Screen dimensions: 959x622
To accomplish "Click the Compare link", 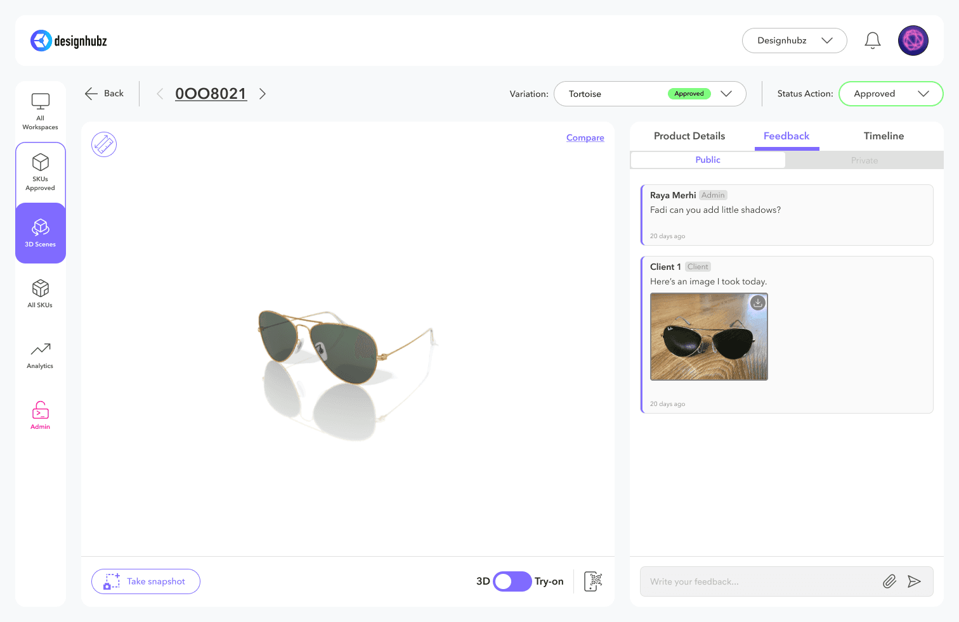I will coord(585,137).
